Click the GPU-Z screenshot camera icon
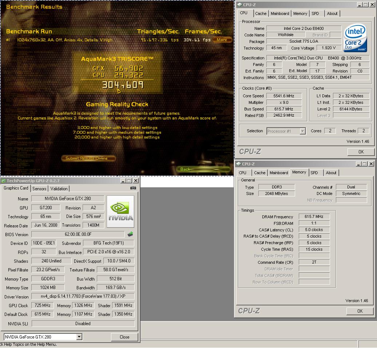The image size is (377, 348). (133, 188)
